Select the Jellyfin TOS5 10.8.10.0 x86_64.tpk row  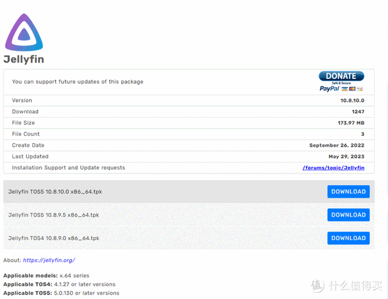coord(55,192)
